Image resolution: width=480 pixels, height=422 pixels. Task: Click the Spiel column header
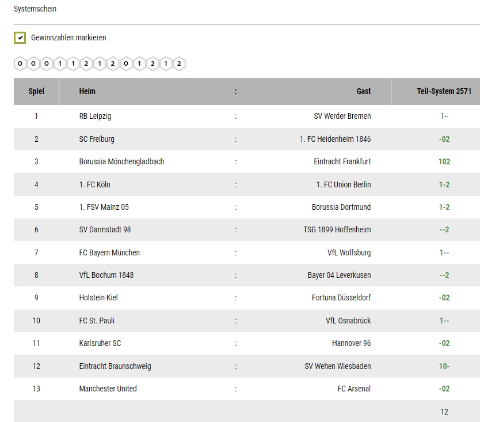pos(36,92)
